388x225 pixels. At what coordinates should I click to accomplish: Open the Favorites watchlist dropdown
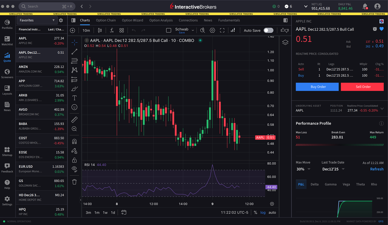[x=37, y=20]
